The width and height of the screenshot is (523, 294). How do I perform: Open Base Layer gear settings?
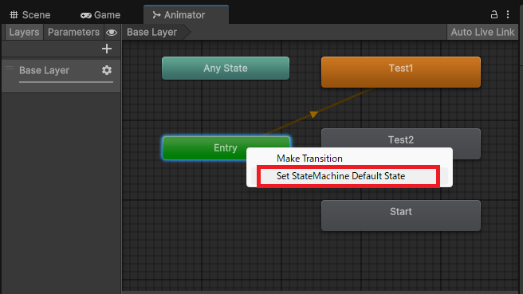[107, 70]
